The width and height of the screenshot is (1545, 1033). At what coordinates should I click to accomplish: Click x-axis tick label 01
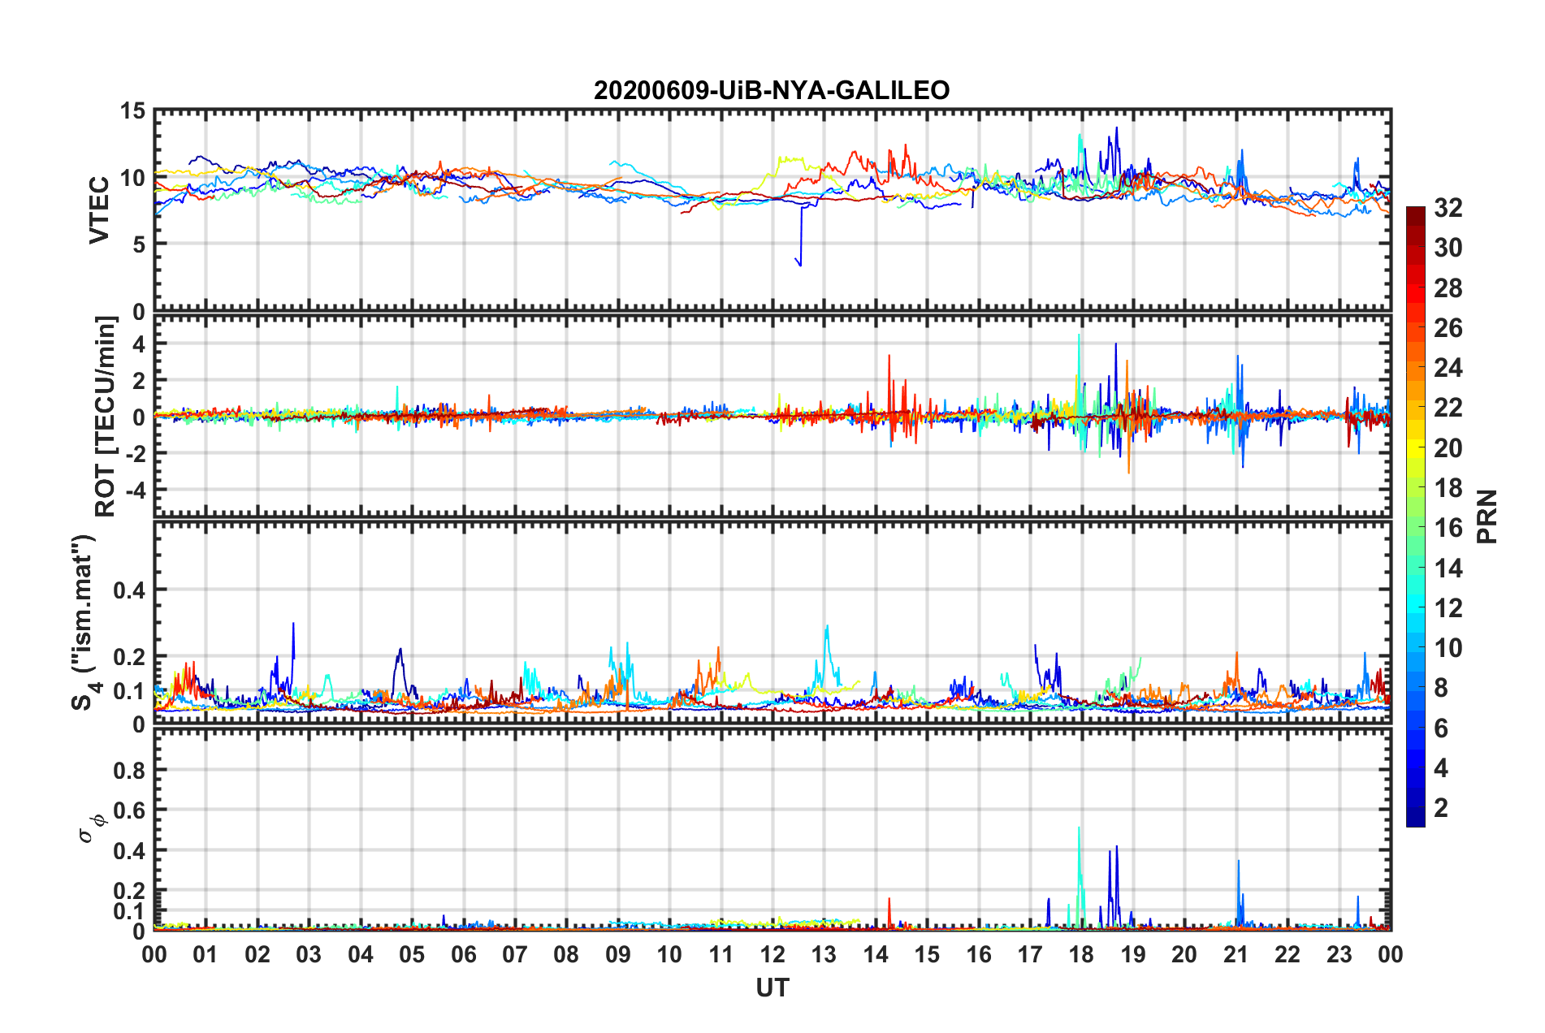(x=206, y=954)
